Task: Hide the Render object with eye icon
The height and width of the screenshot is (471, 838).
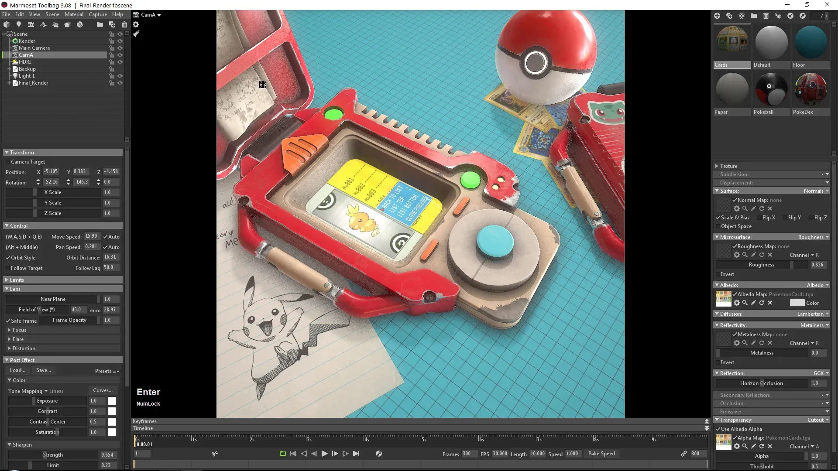Action: (x=120, y=41)
